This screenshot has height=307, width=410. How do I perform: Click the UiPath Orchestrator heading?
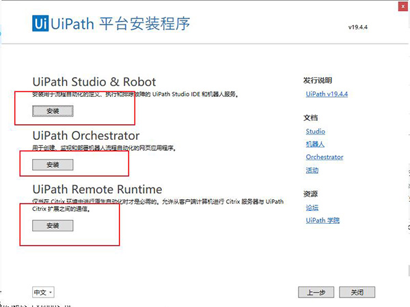pyautogui.click(x=86, y=136)
